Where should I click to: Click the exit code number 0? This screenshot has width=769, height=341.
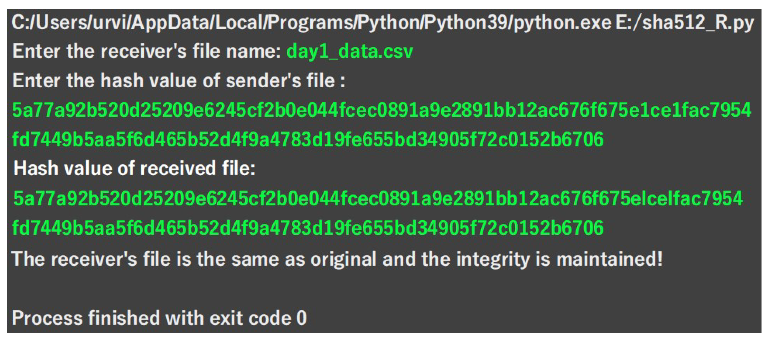301,318
